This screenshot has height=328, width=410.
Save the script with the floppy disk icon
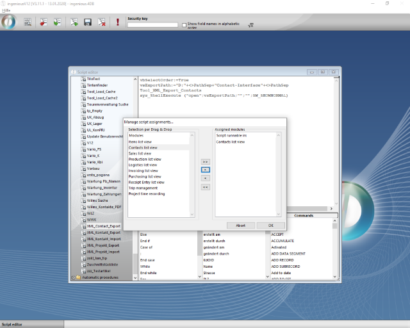pos(88,22)
